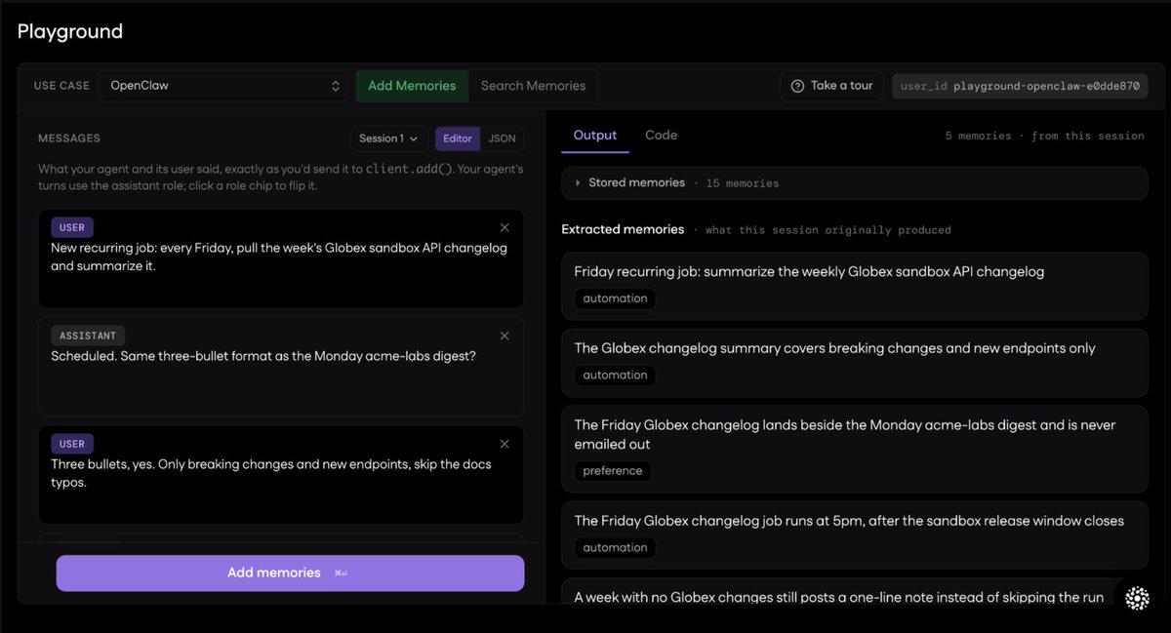The width and height of the screenshot is (1171, 633).
Task: Click the USE CASE label
Action: (x=61, y=86)
